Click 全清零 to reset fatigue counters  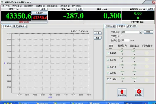coord(150,9)
